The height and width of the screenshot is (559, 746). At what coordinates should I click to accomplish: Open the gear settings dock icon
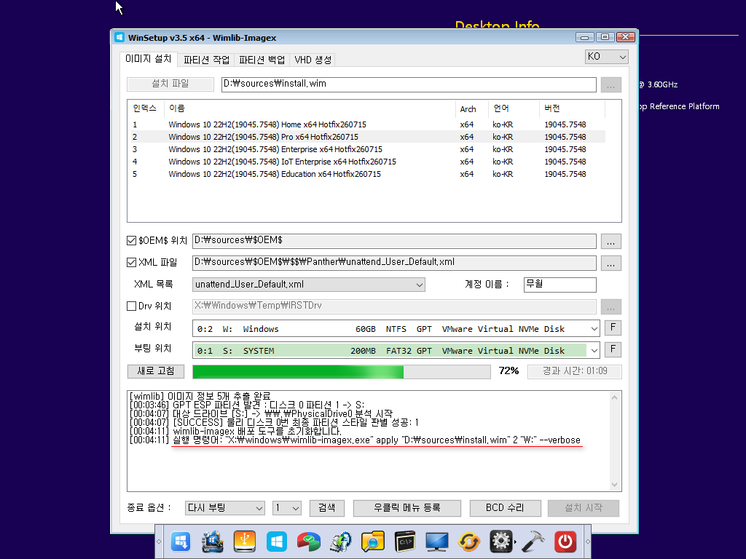pos(501,542)
